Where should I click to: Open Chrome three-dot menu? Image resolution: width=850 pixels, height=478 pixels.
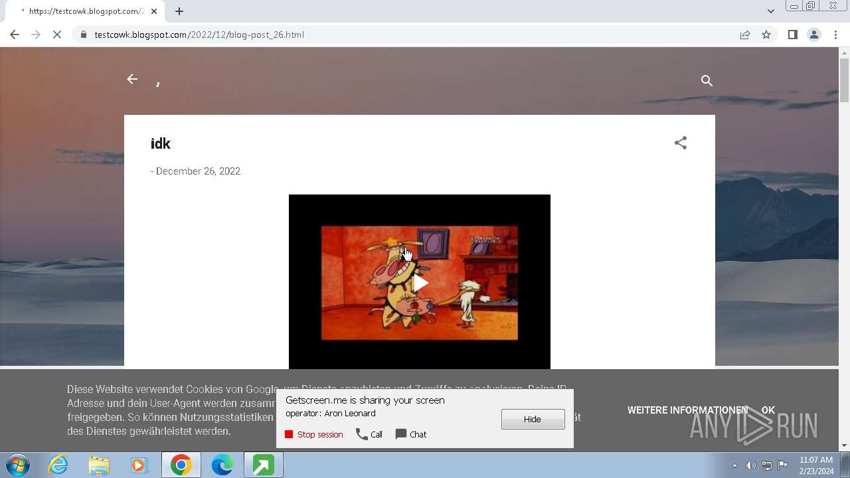[835, 35]
